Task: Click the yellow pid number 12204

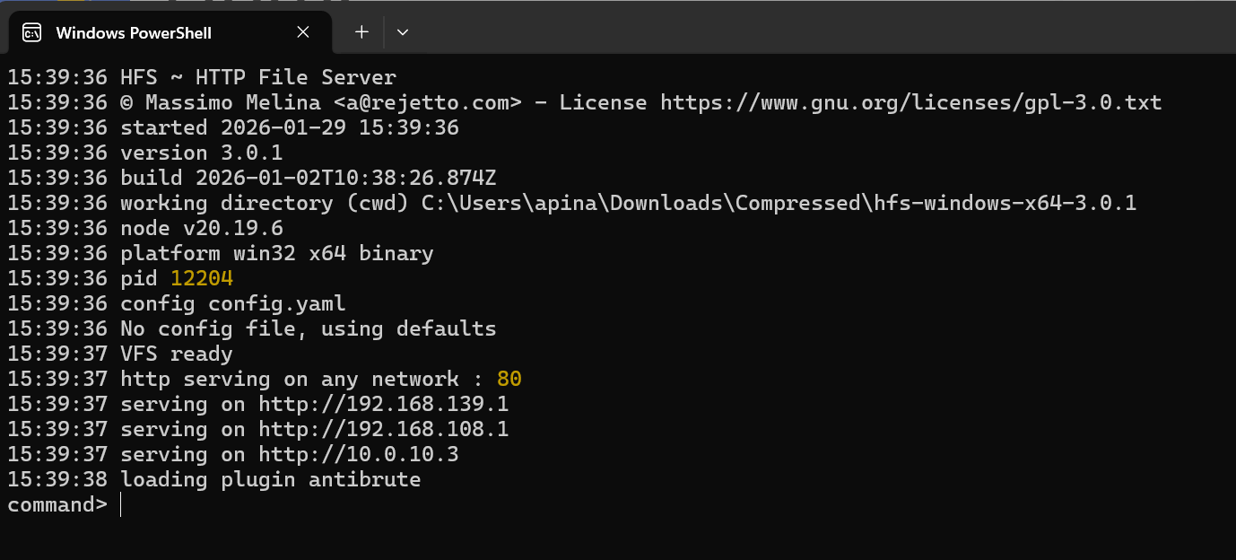Action: pos(202,278)
